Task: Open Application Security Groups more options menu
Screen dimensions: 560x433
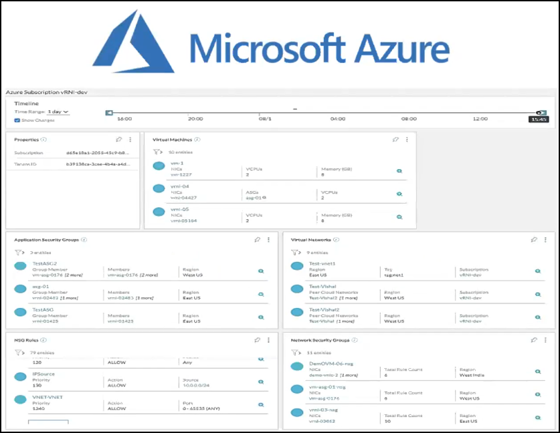Action: [268, 240]
